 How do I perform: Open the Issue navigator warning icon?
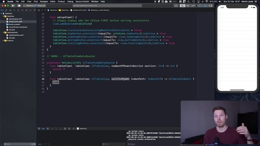[18, 10]
